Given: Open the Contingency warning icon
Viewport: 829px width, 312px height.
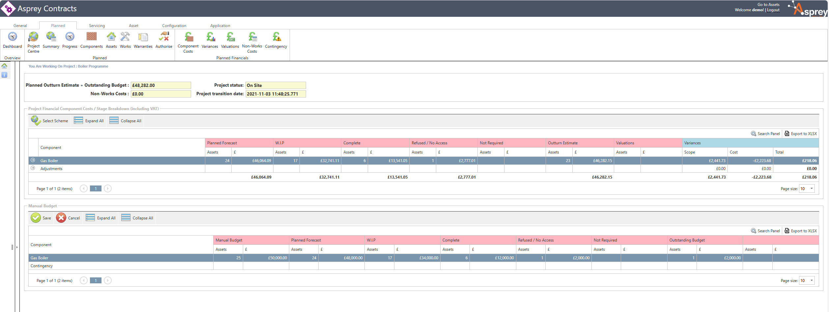Looking at the screenshot, I should 276,37.
